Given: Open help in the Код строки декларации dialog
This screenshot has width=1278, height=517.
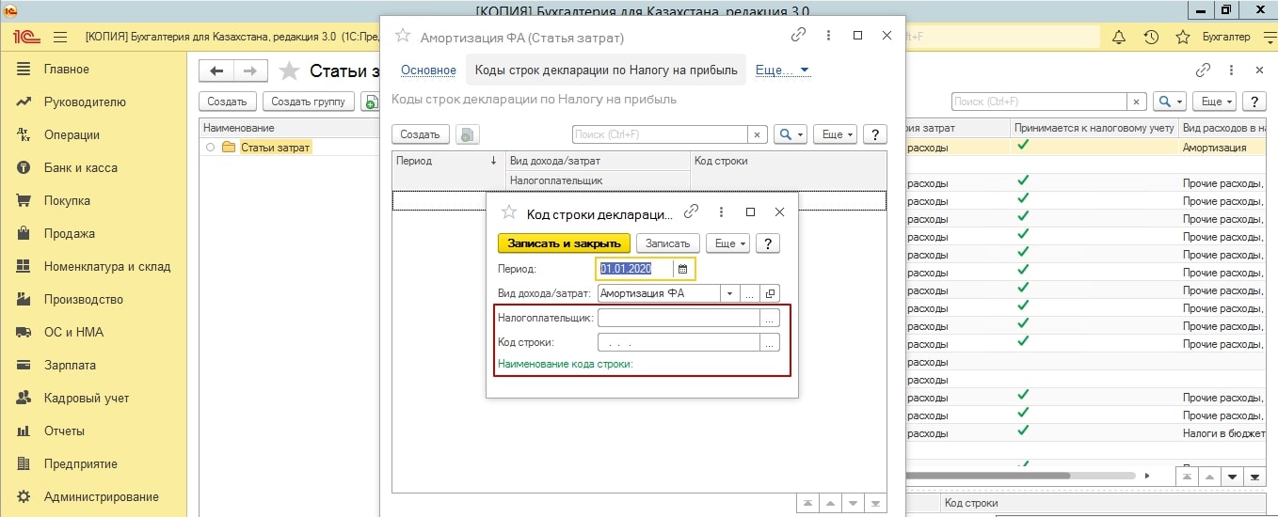Looking at the screenshot, I should coord(768,243).
